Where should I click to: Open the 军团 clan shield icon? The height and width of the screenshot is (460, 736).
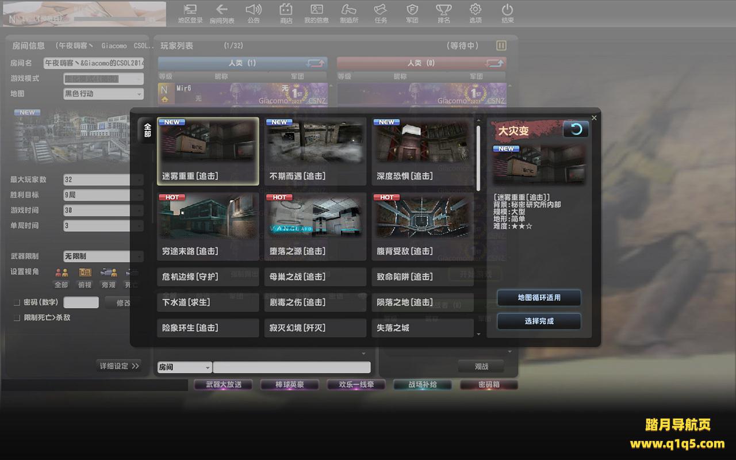(x=412, y=13)
